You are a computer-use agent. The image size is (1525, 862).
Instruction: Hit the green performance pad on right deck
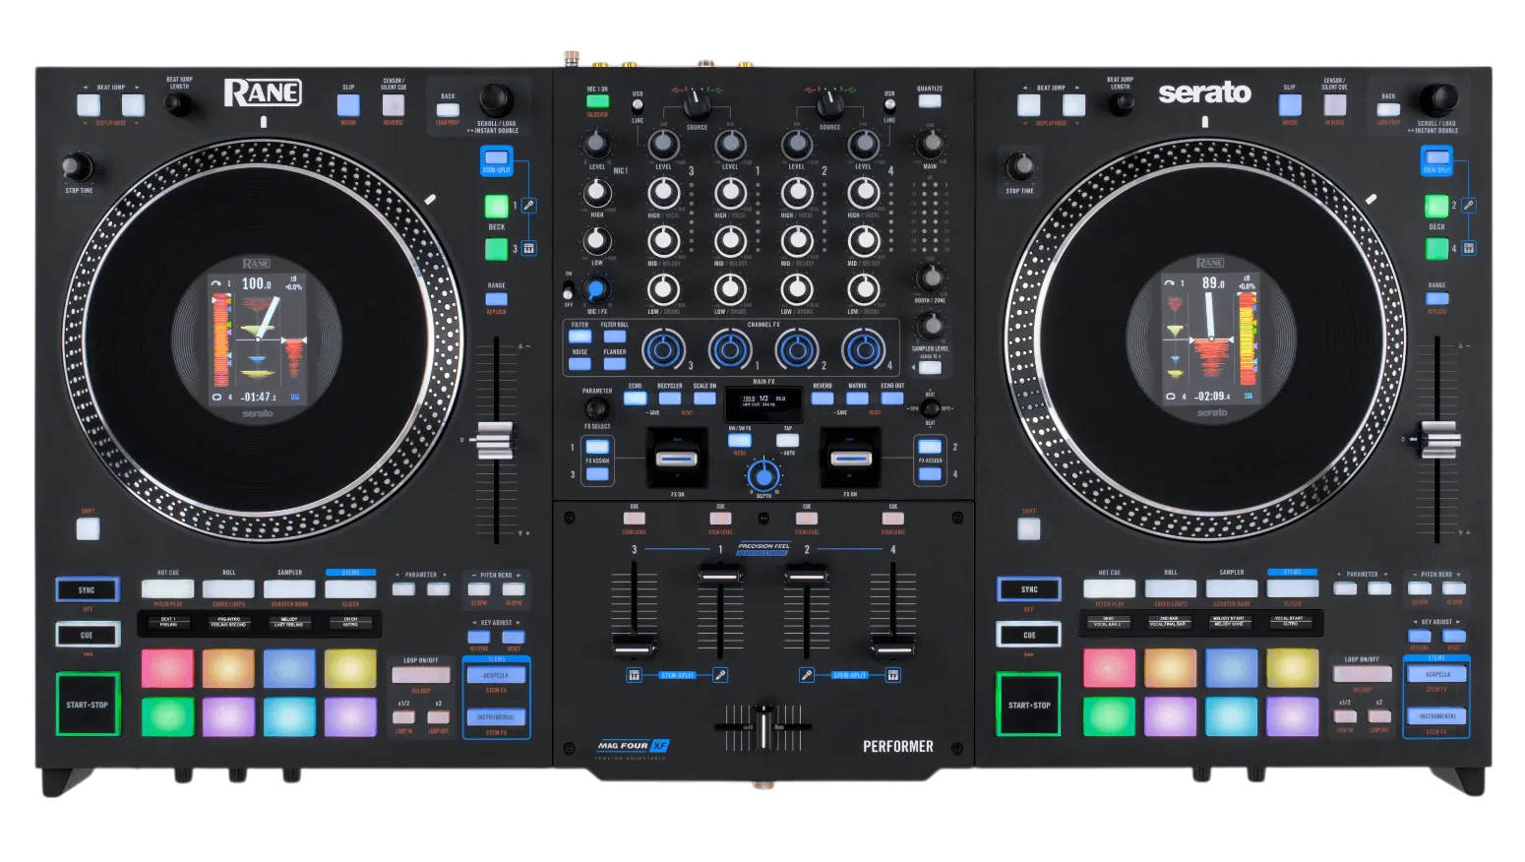1109,716
